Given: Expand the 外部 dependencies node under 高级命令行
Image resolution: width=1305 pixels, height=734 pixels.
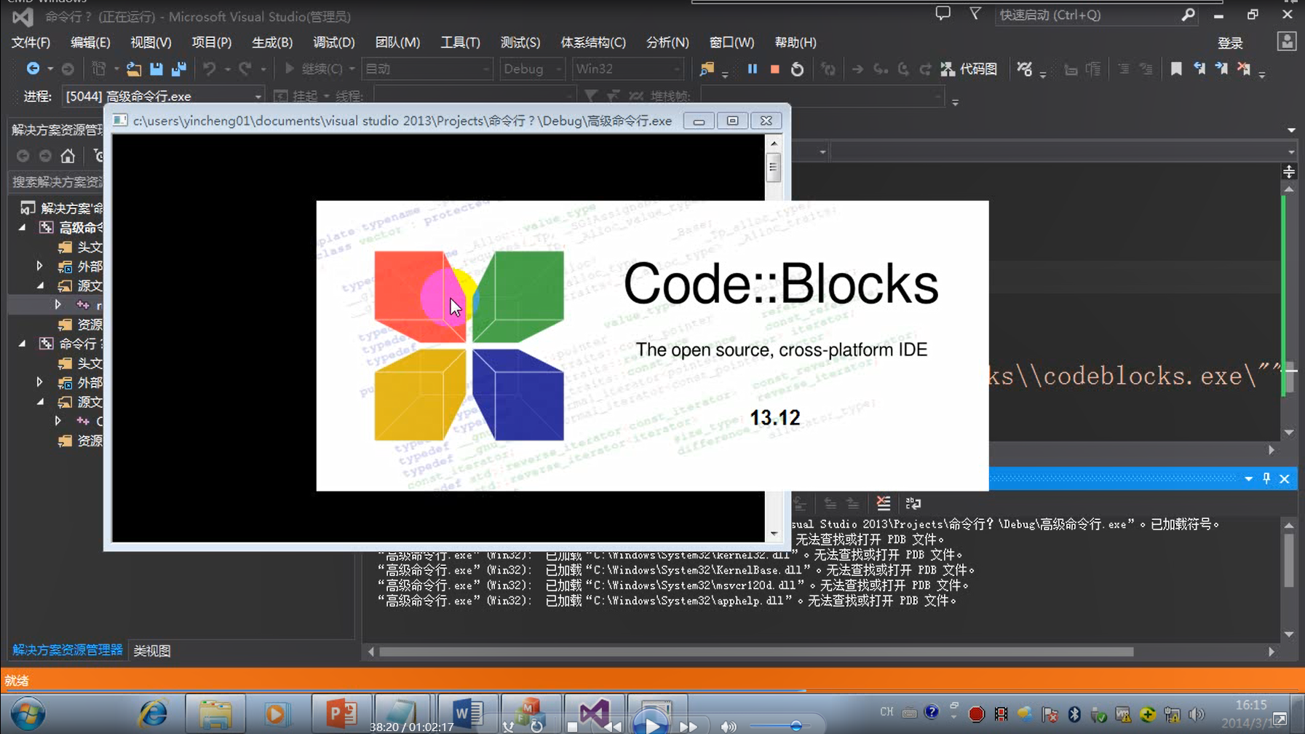Looking at the screenshot, I should tap(40, 267).
